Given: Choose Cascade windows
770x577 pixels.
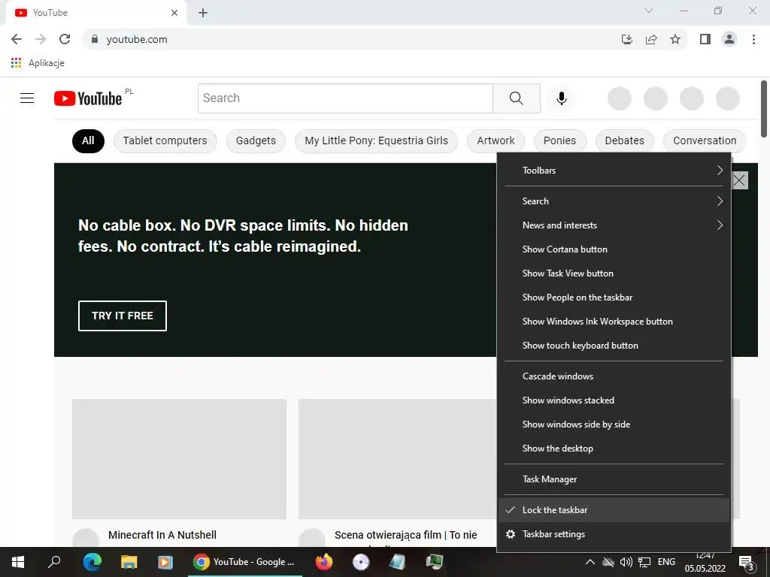Looking at the screenshot, I should [x=614, y=376].
